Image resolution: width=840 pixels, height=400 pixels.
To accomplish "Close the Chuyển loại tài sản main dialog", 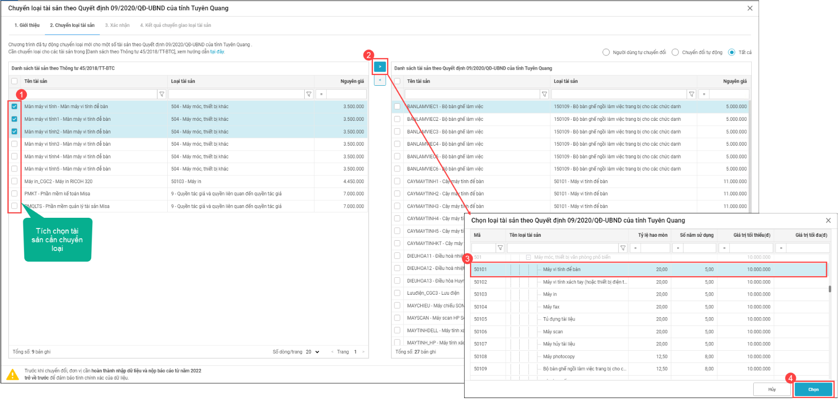I will [x=750, y=8].
